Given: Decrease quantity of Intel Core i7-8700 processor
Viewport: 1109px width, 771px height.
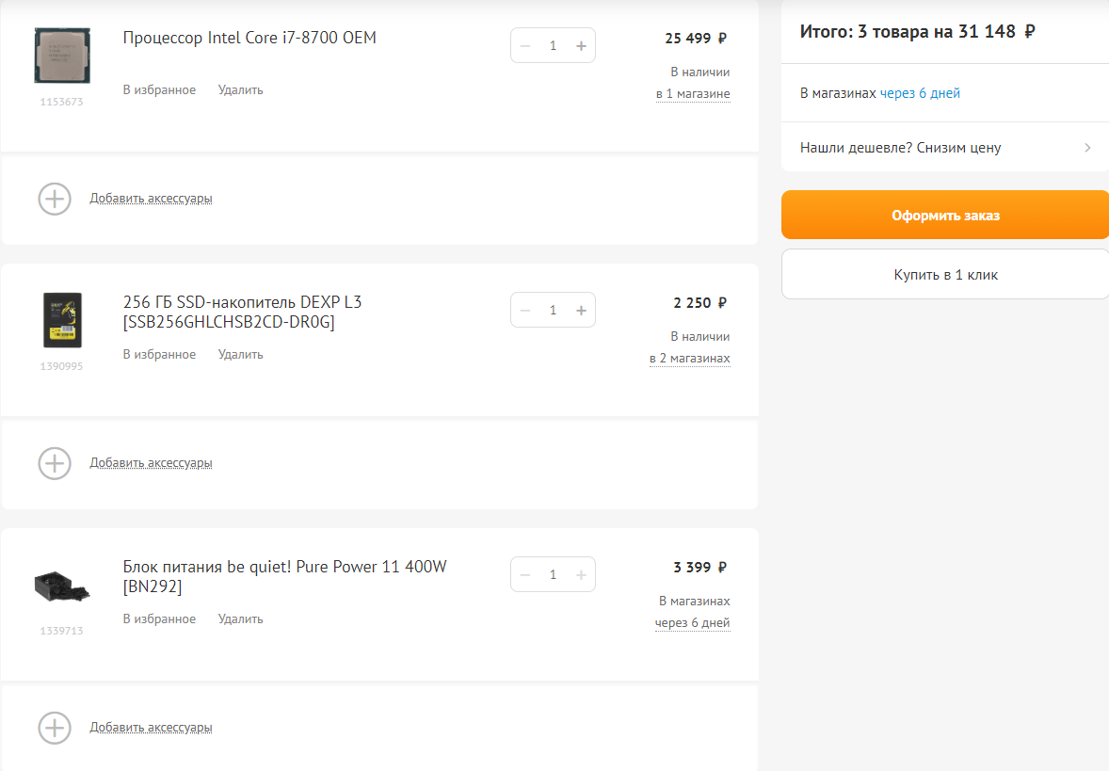Looking at the screenshot, I should tap(525, 45).
